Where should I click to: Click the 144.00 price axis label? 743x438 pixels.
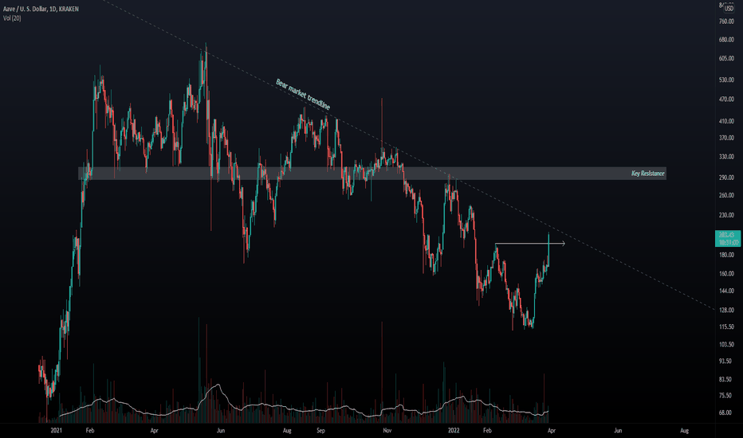click(726, 291)
